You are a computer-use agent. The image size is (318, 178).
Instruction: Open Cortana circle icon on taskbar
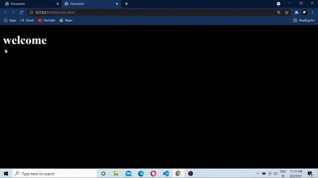point(103,174)
